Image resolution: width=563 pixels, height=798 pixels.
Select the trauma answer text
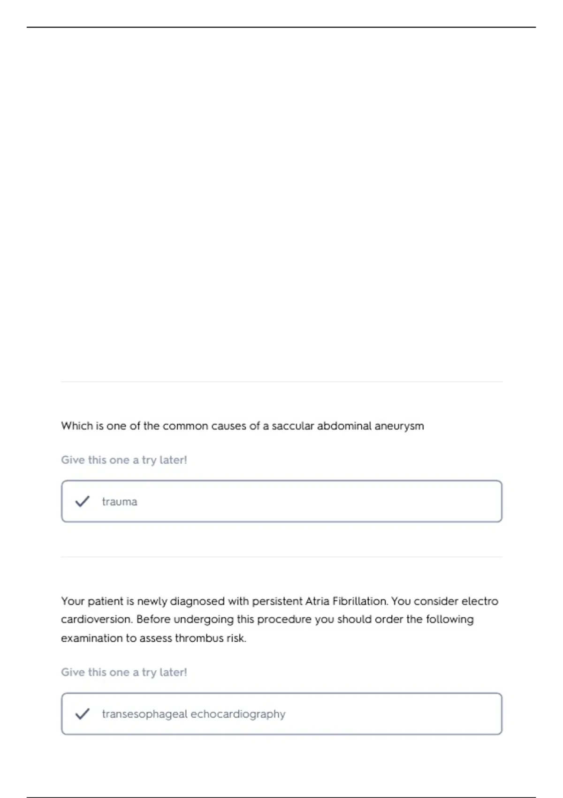pyautogui.click(x=120, y=502)
